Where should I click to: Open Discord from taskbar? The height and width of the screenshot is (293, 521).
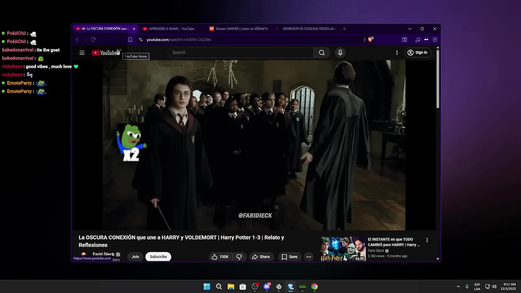click(267, 286)
